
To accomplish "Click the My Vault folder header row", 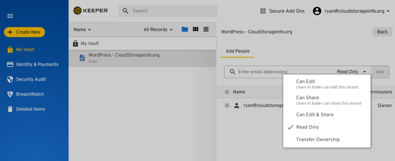I will [142, 44].
